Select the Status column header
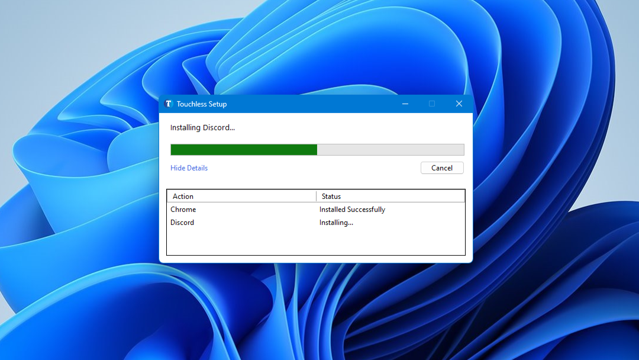Viewport: 639px width, 360px height. click(x=390, y=197)
